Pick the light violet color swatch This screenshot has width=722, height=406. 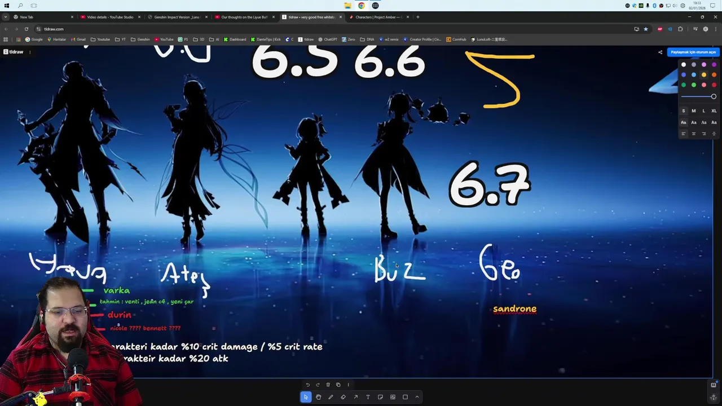tap(704, 65)
